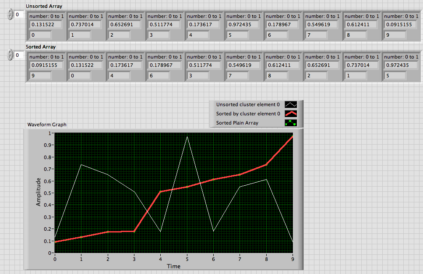Select the 'Sorted by cluster element 0' legend label

(x=248, y=114)
